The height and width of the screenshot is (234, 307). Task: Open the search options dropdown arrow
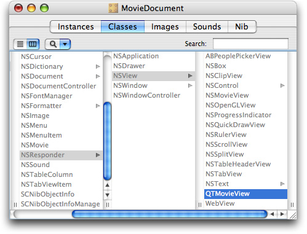click(65, 44)
